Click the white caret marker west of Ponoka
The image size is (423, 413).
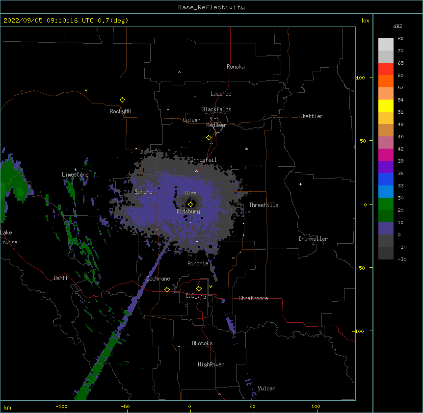(x=180, y=72)
